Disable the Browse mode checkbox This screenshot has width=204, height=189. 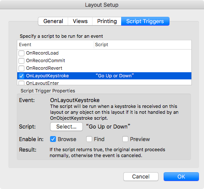53,139
